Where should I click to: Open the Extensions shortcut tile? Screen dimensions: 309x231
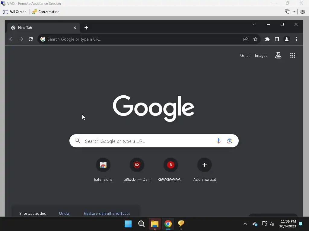click(103, 170)
